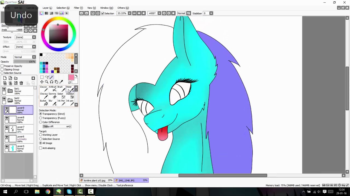Viewport: 350px width, 196px height.
Task: Choose the Lasso selection tool
Action: point(46,77)
